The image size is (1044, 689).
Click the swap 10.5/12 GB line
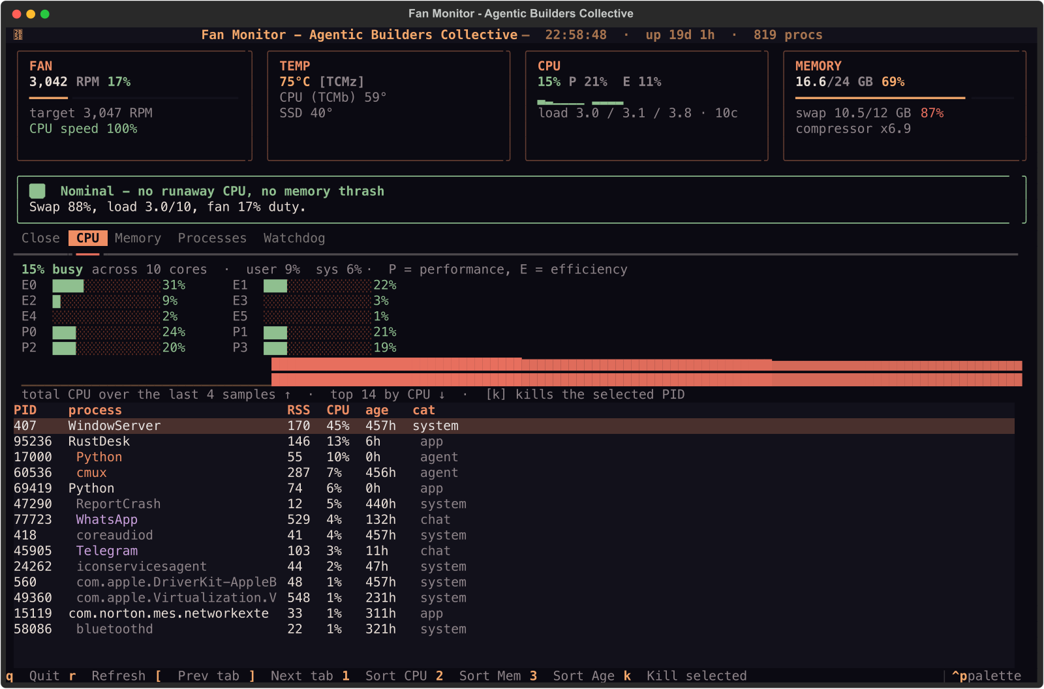(869, 113)
